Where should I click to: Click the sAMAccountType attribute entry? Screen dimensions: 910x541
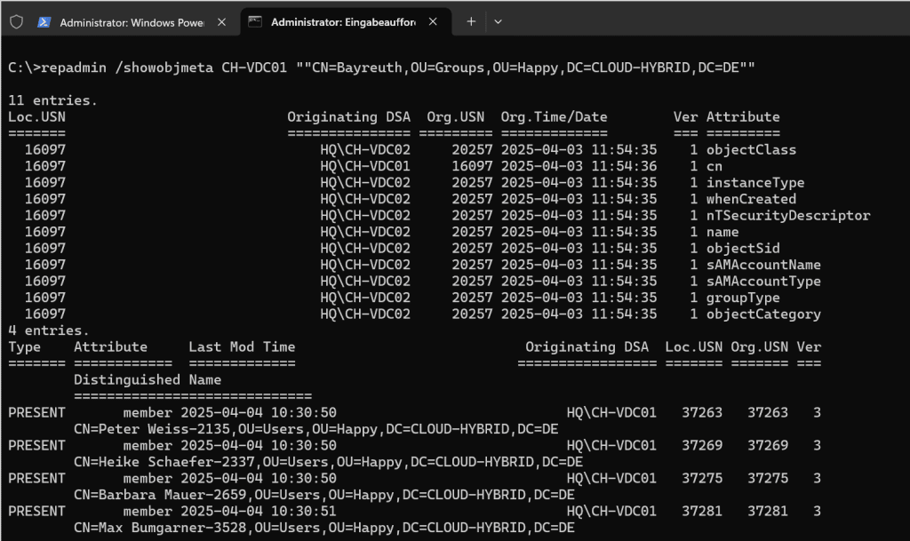763,281
